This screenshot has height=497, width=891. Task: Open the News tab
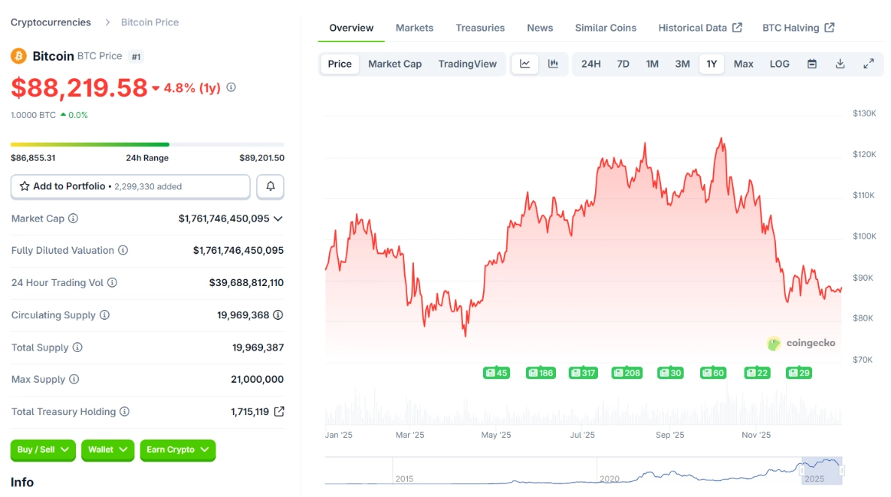point(539,28)
